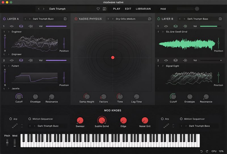This screenshot has width=227, height=154.
Task: Go to previous preset before Dark Triumph
Action: pyautogui.click(x=39, y=9)
